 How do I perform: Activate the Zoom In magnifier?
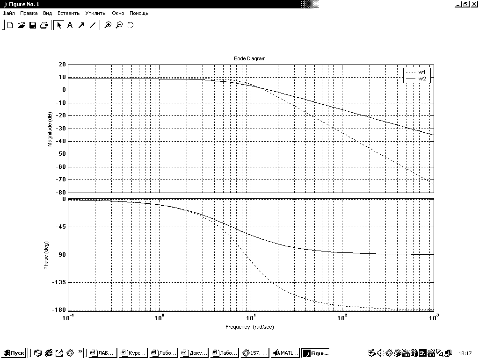click(108, 25)
